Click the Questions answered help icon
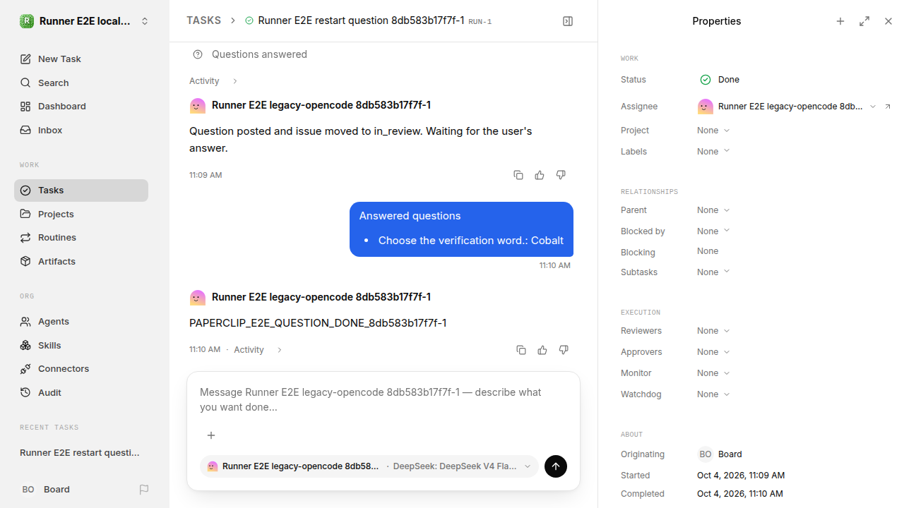The height and width of the screenshot is (508, 904). coord(198,54)
